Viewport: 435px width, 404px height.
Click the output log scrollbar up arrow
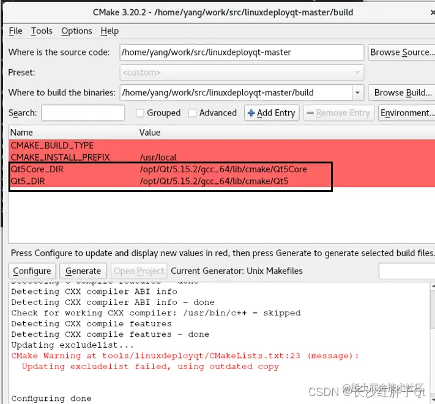click(x=433, y=286)
